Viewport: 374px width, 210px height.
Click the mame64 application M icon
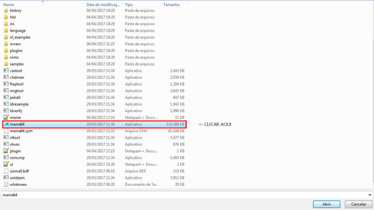tap(6, 124)
